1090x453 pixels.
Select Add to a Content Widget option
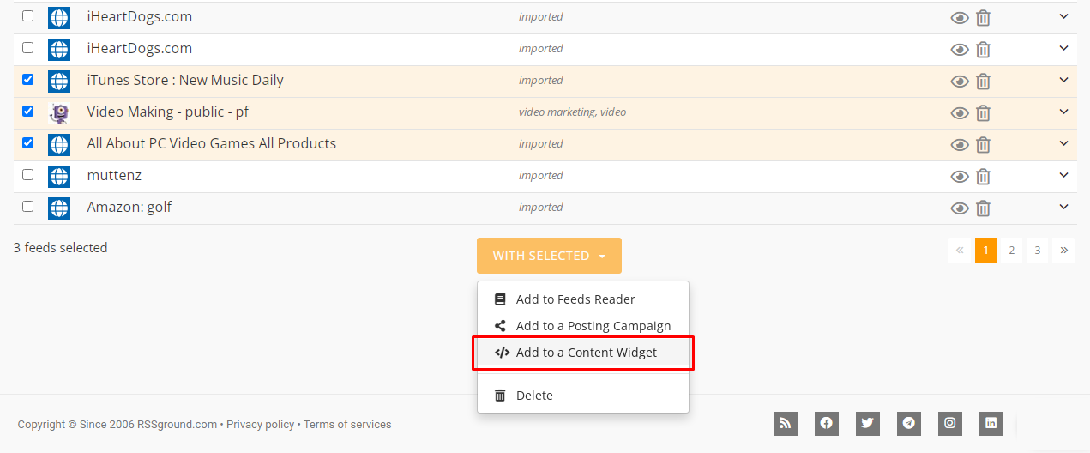coord(583,353)
